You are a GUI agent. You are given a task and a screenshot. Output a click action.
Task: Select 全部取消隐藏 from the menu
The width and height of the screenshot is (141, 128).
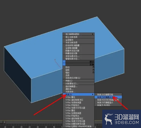pyautogui.click(x=79, y=48)
